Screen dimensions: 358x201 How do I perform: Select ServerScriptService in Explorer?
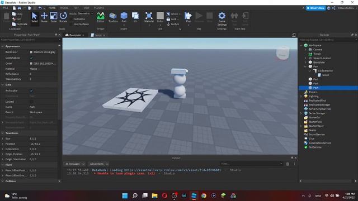[x=319, y=109]
